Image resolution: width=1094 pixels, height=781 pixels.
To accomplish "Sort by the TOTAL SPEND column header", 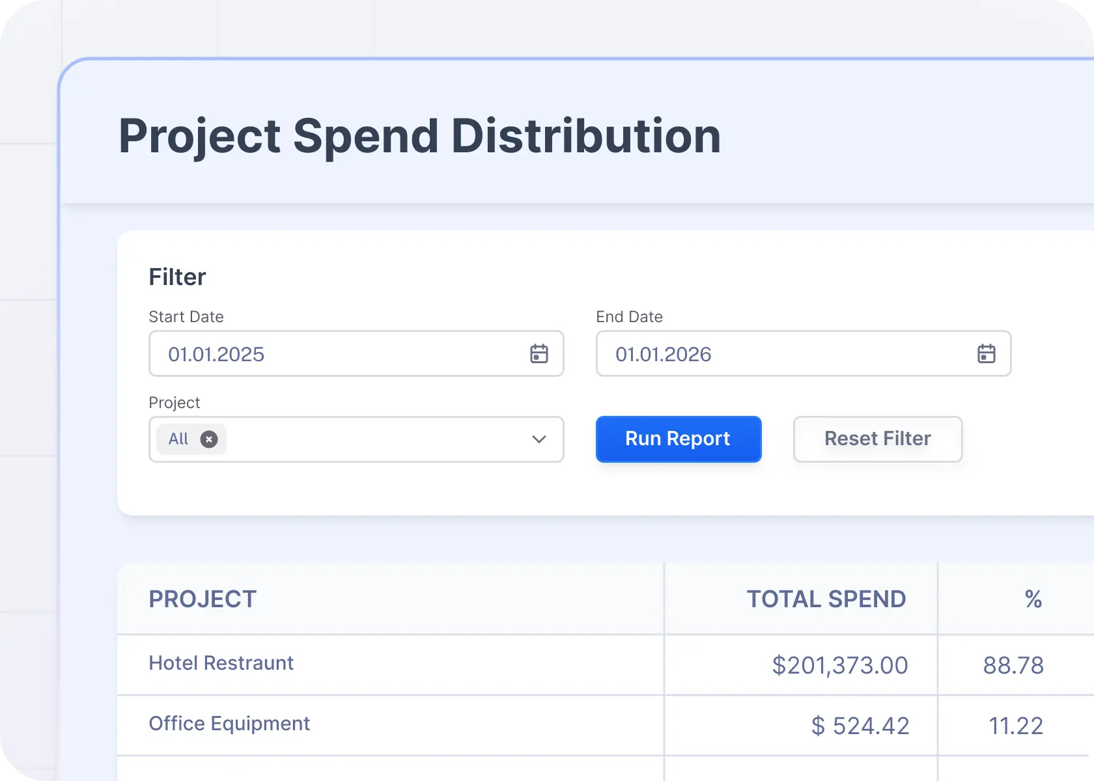I will tap(826, 599).
